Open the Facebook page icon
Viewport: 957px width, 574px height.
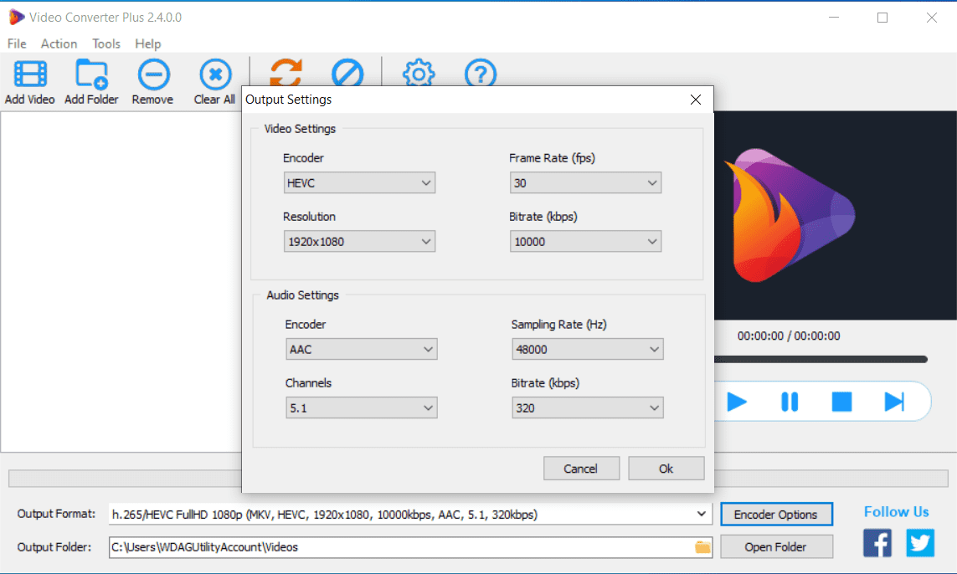pyautogui.click(x=877, y=543)
